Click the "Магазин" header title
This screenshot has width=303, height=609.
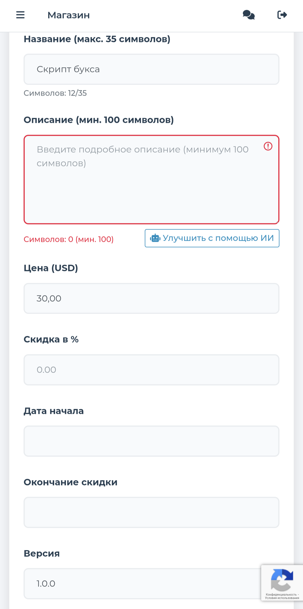click(69, 15)
